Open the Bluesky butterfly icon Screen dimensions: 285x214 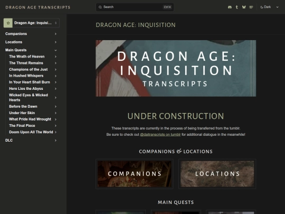244,7
